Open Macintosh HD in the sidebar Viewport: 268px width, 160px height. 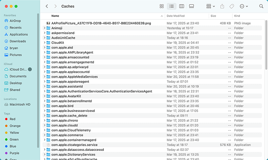20,104
